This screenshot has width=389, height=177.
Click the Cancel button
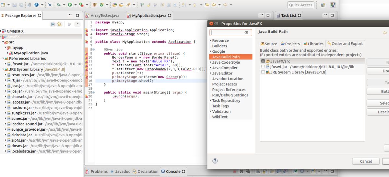click(x=366, y=161)
